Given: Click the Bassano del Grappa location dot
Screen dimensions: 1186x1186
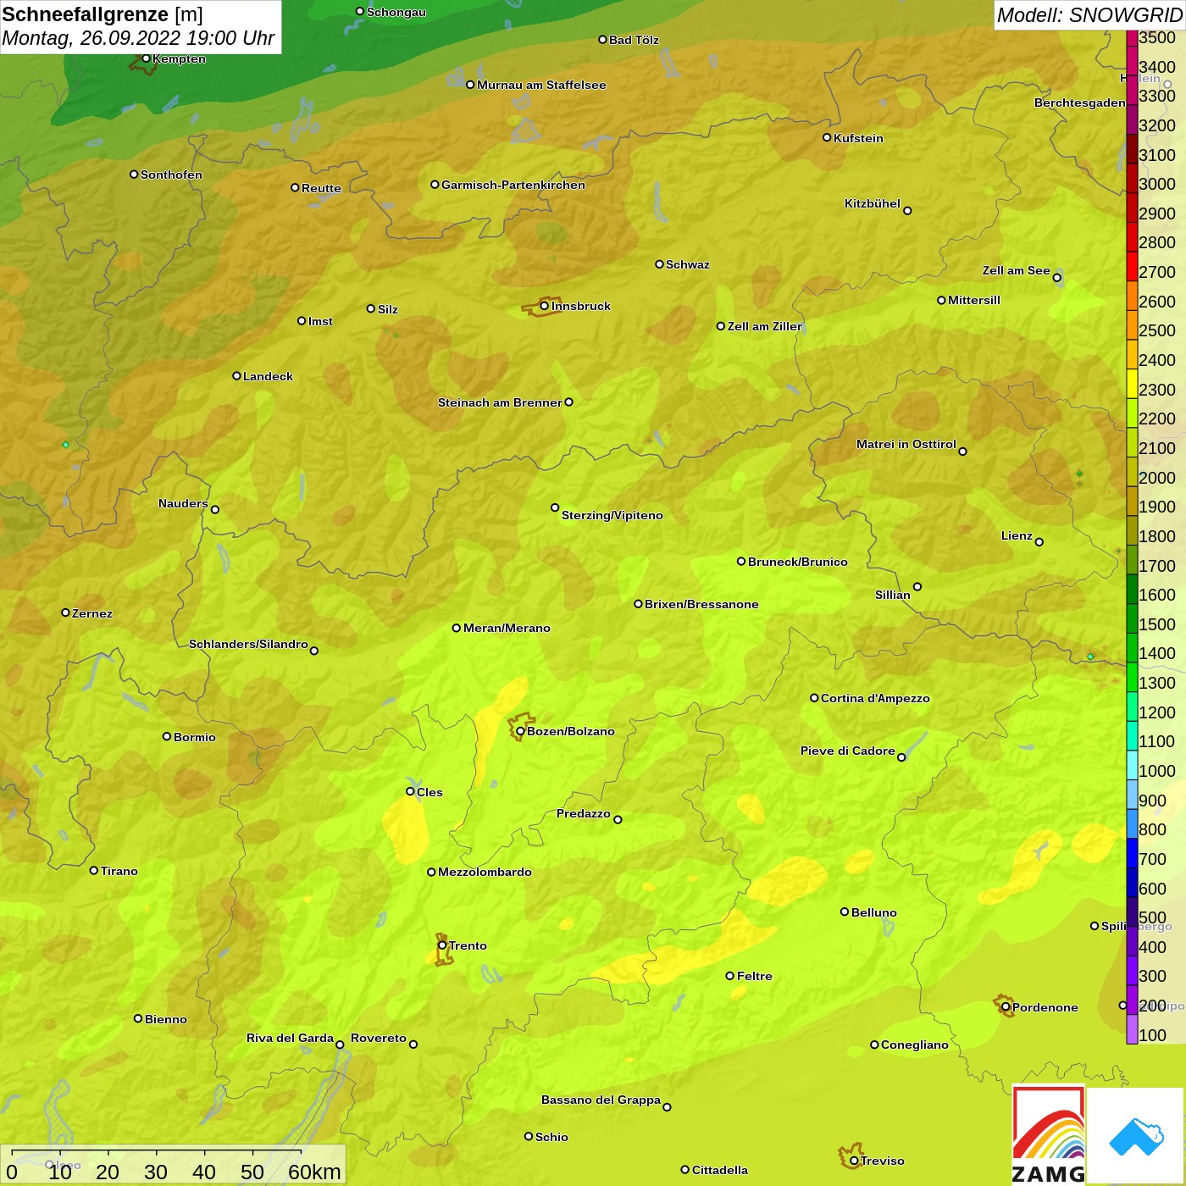Looking at the screenshot, I should [667, 1106].
